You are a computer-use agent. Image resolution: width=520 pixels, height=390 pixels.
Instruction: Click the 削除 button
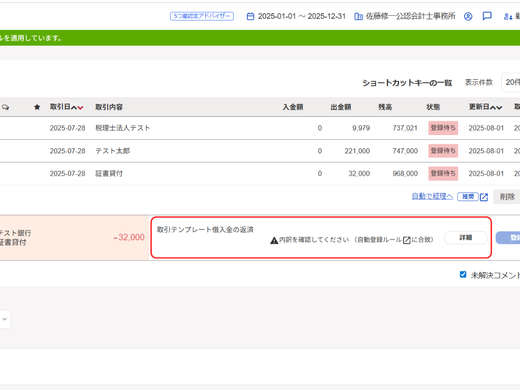(x=507, y=197)
